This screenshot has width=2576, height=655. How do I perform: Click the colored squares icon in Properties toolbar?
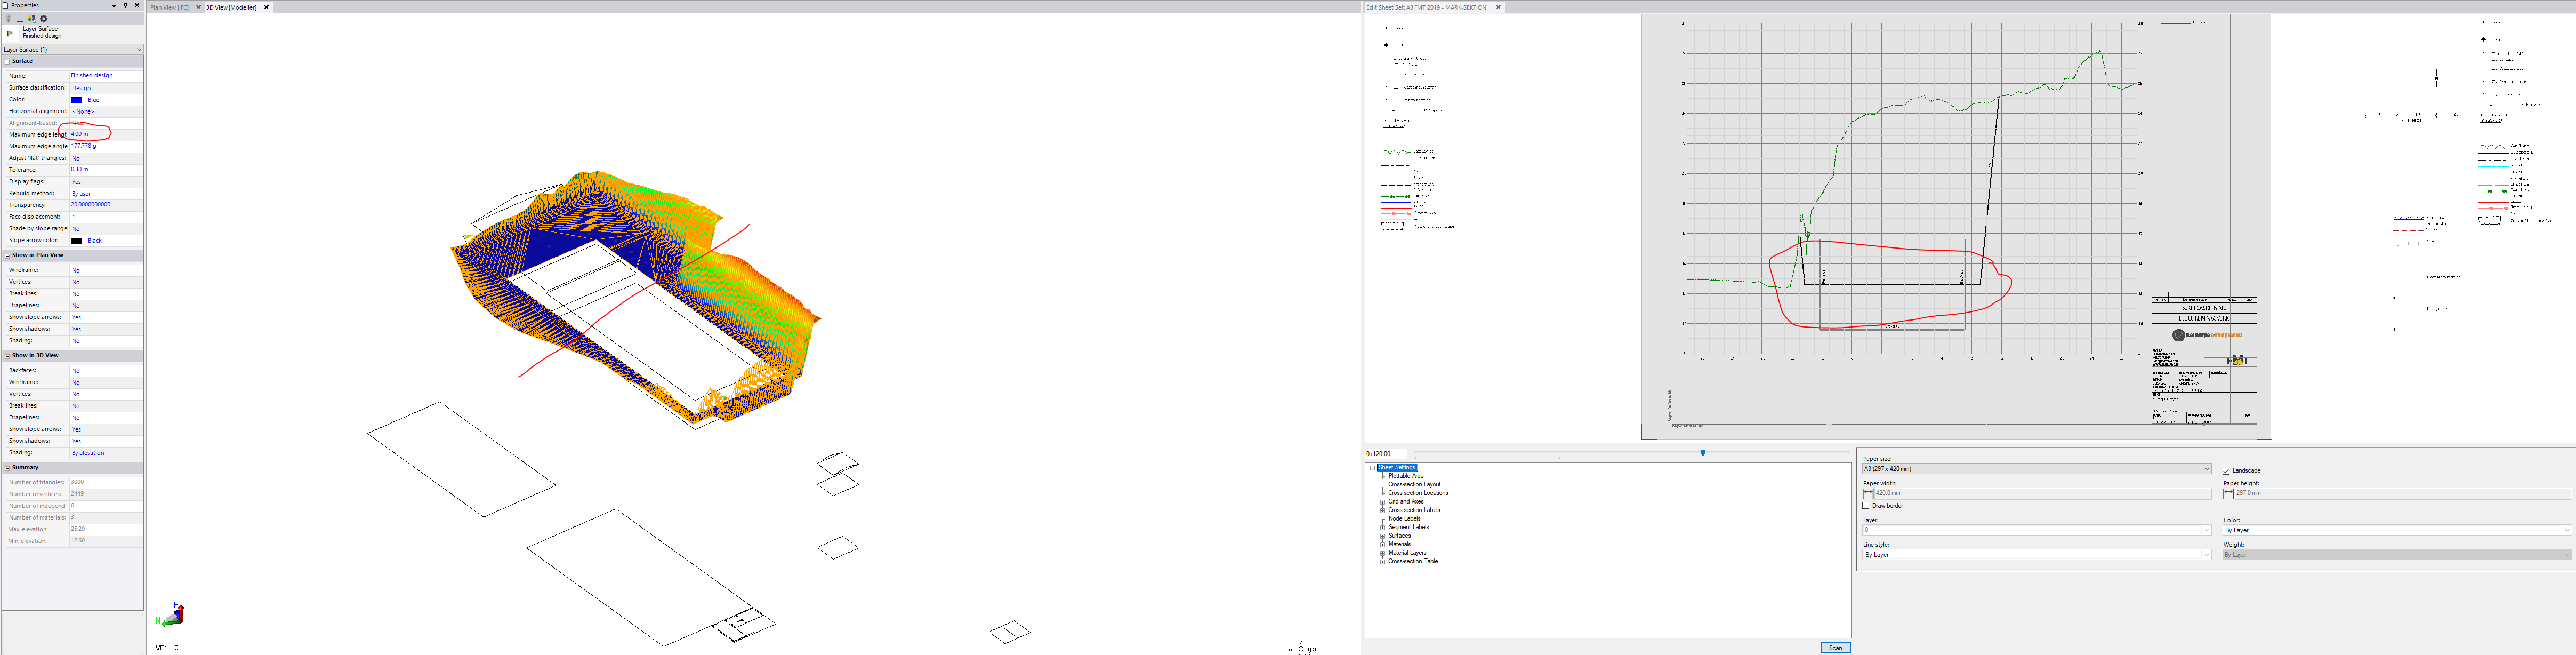32,19
